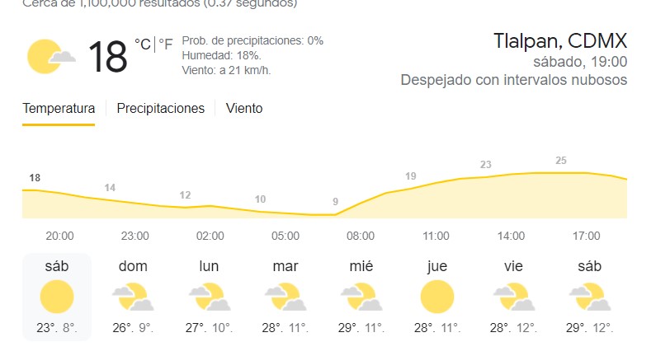Viewport: 670px width, 356px height.
Task: Click the jue day label
Action: [x=437, y=266]
